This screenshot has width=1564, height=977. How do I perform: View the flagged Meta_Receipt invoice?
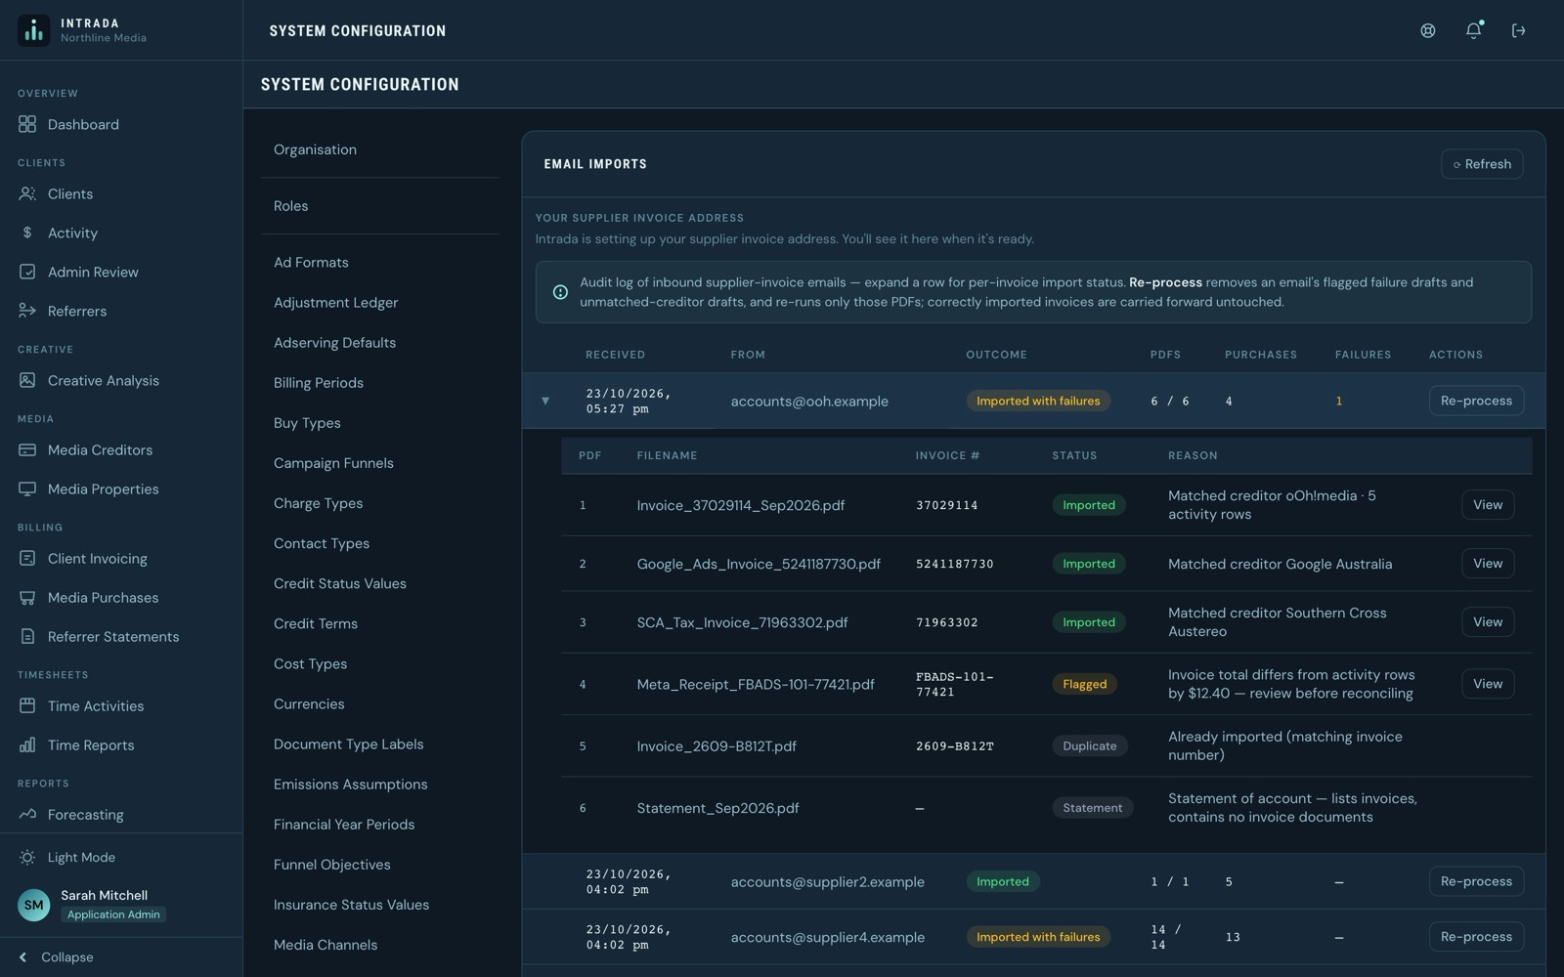click(x=1488, y=684)
